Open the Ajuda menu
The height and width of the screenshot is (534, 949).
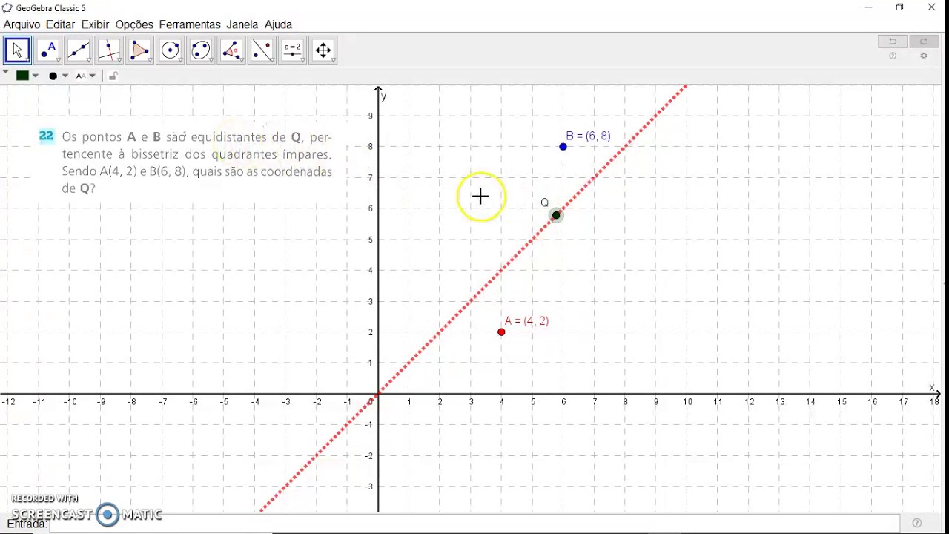[279, 24]
